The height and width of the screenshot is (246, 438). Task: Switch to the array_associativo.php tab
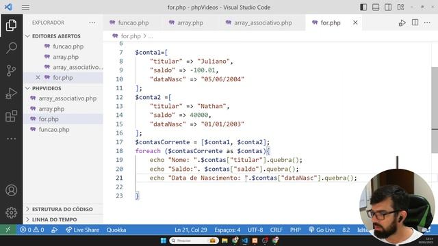click(259, 23)
